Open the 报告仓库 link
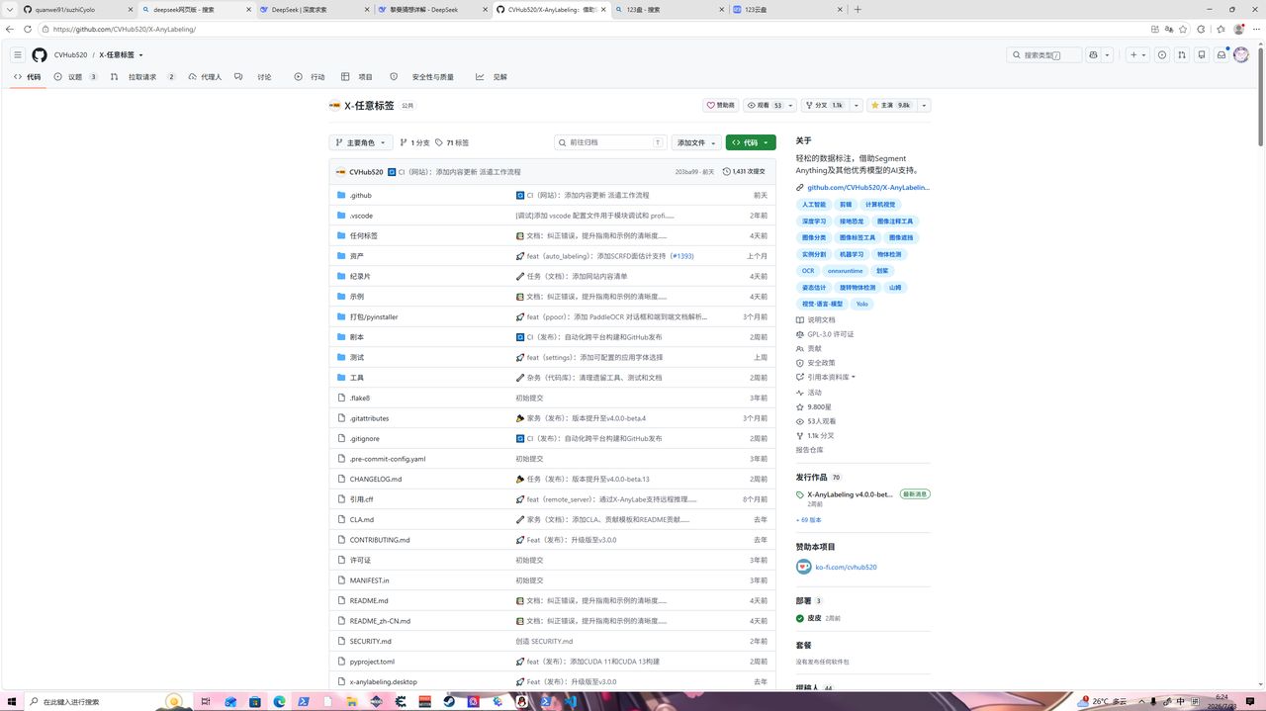This screenshot has height=711, width=1266. pyautogui.click(x=809, y=450)
